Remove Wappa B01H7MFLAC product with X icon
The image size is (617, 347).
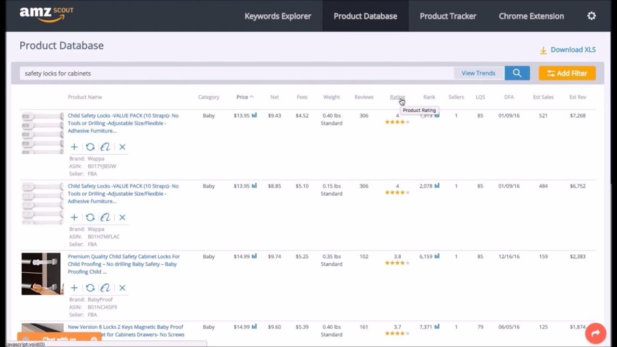coord(122,217)
